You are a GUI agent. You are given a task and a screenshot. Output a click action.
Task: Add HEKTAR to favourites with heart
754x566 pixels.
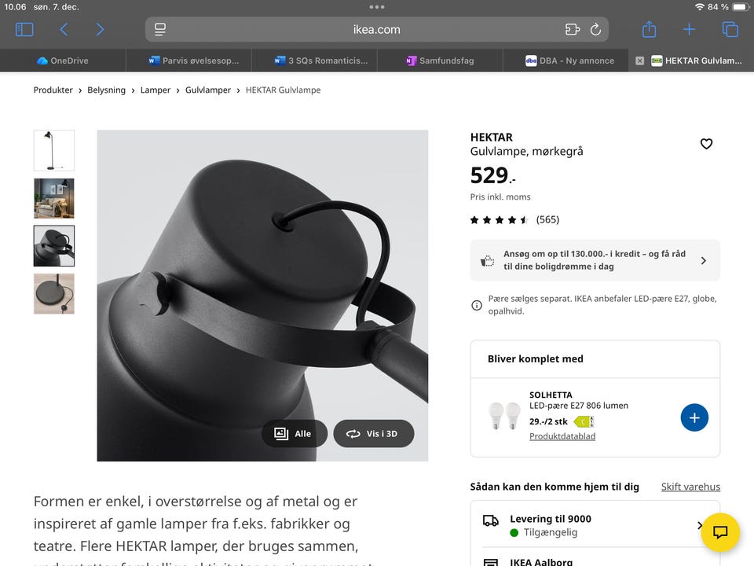(706, 144)
